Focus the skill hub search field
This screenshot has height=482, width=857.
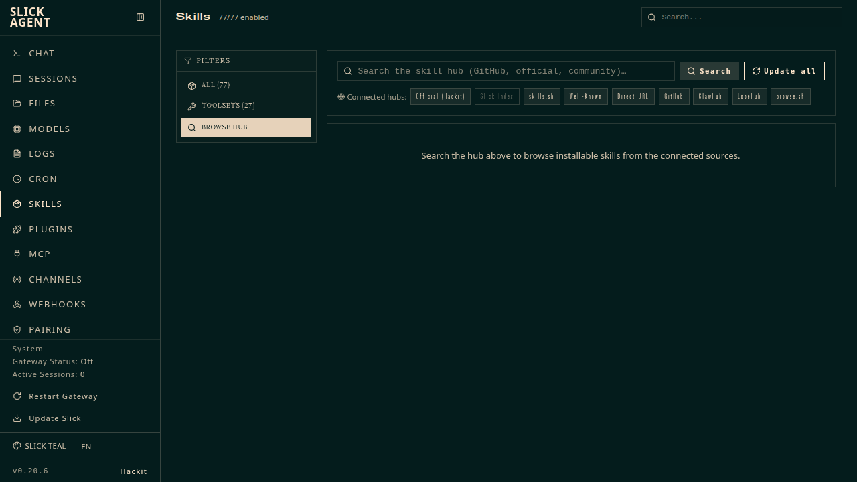[506, 71]
